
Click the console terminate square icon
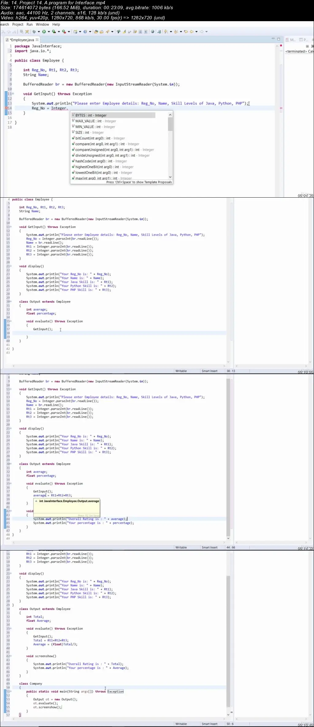[x=307, y=46]
